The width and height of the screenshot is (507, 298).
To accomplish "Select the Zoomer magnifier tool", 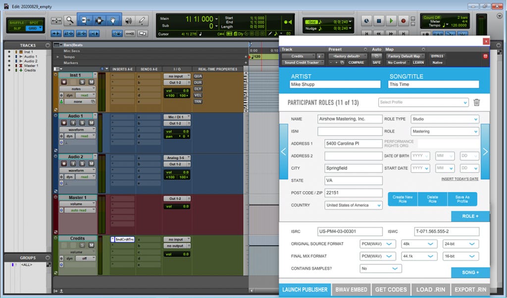I will 69,20.
